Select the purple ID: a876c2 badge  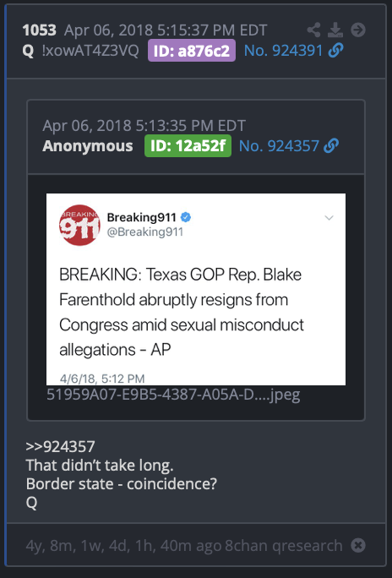[192, 51]
